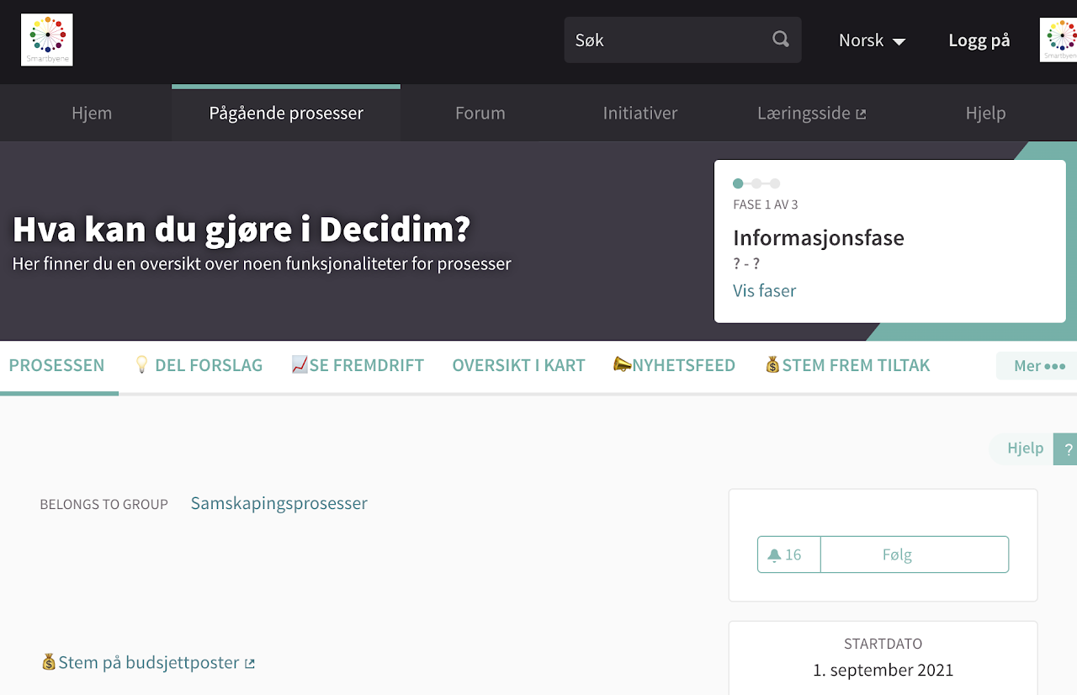Click the Smartbyene logo in the header
Viewport: 1077px width, 695px height.
(x=47, y=40)
